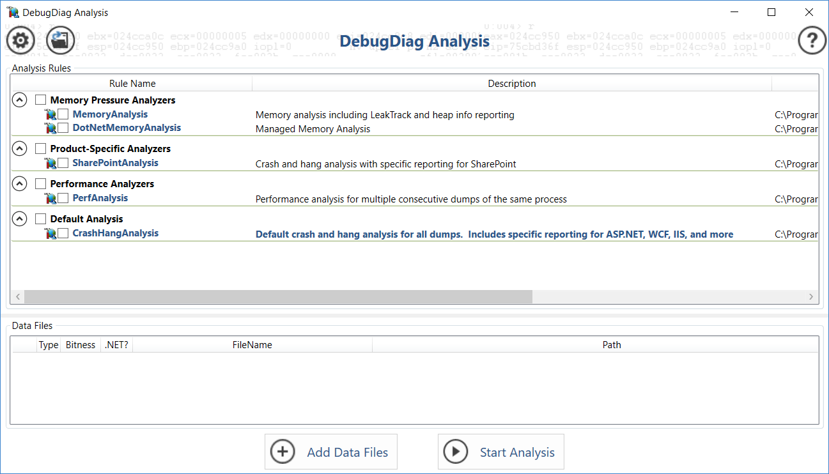Enable the DotNetMemoryAnalysis checkbox

(x=63, y=127)
